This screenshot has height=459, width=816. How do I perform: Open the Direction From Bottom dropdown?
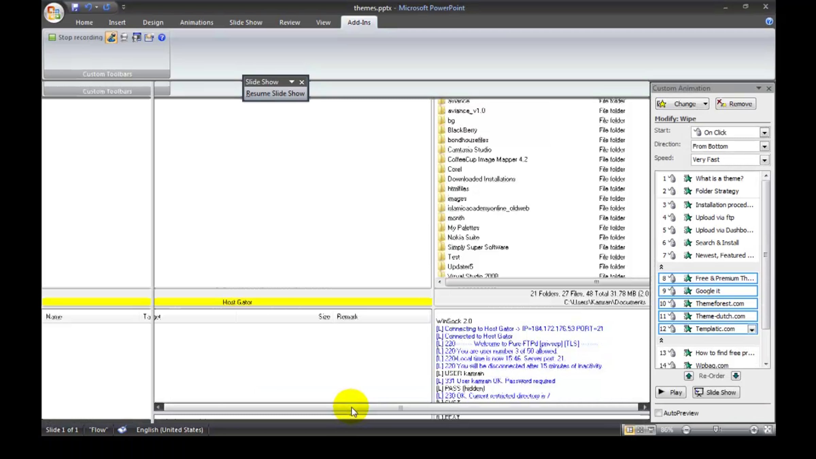click(x=764, y=147)
